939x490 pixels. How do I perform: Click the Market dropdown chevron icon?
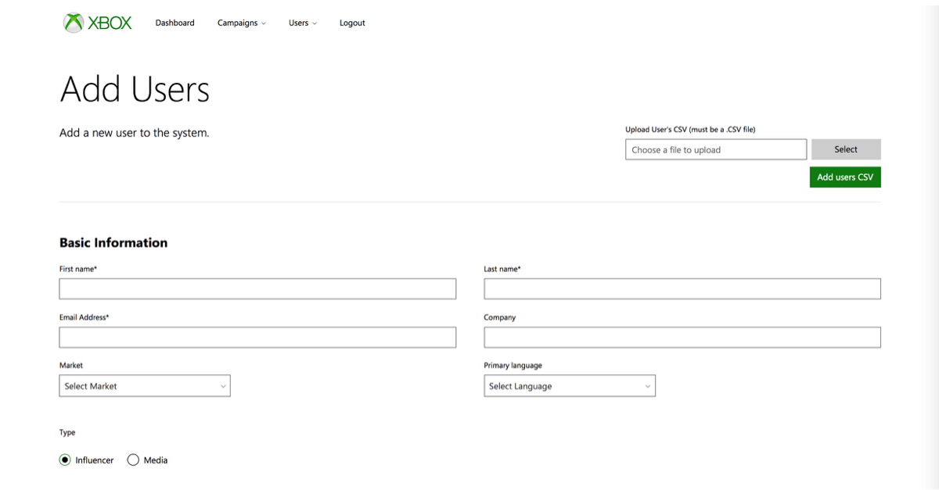click(x=223, y=386)
